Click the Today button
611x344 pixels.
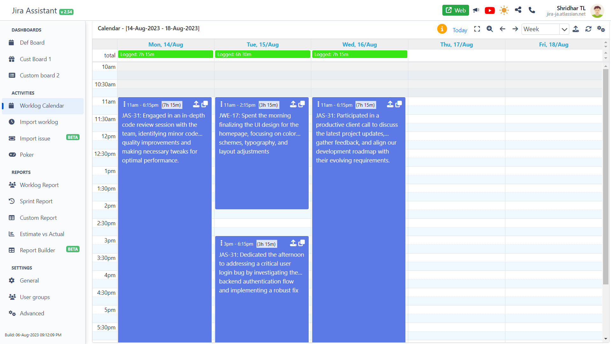coord(460,30)
